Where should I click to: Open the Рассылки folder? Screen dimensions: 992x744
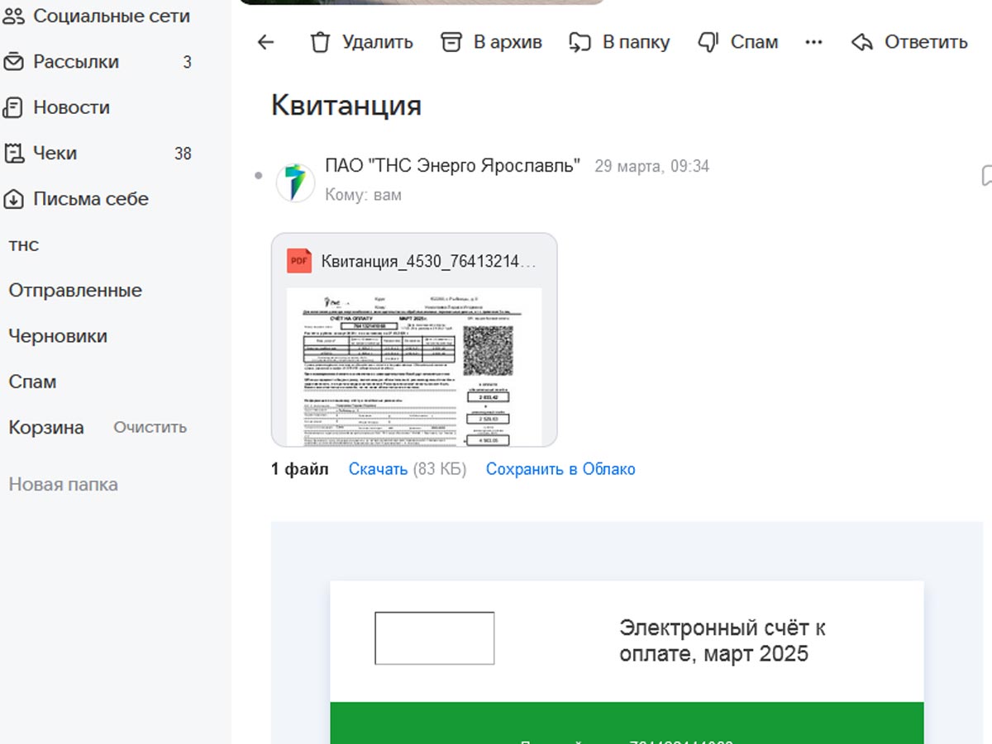pos(75,62)
